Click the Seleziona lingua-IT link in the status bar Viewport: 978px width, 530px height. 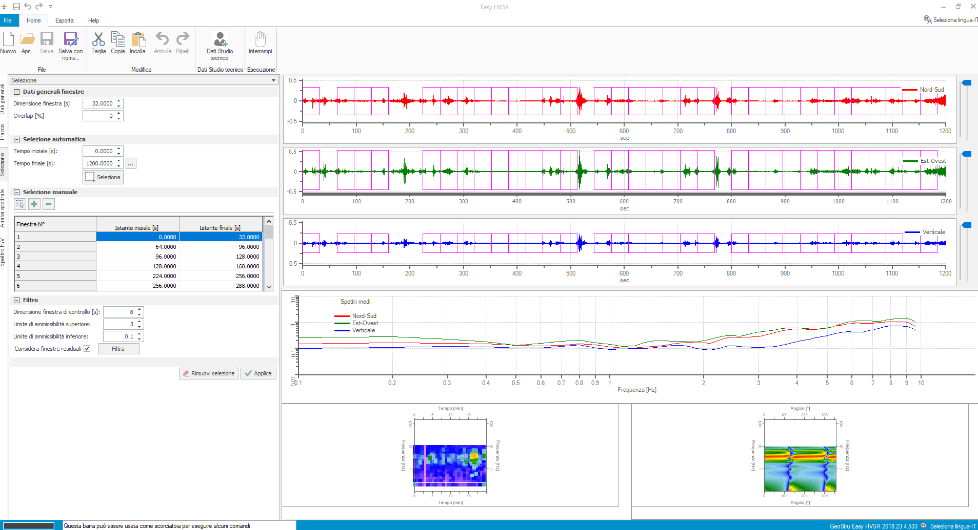pos(953,526)
